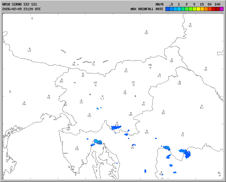Click the 2026-02-09 23:20 UTC timestamp

[x=21, y=9]
